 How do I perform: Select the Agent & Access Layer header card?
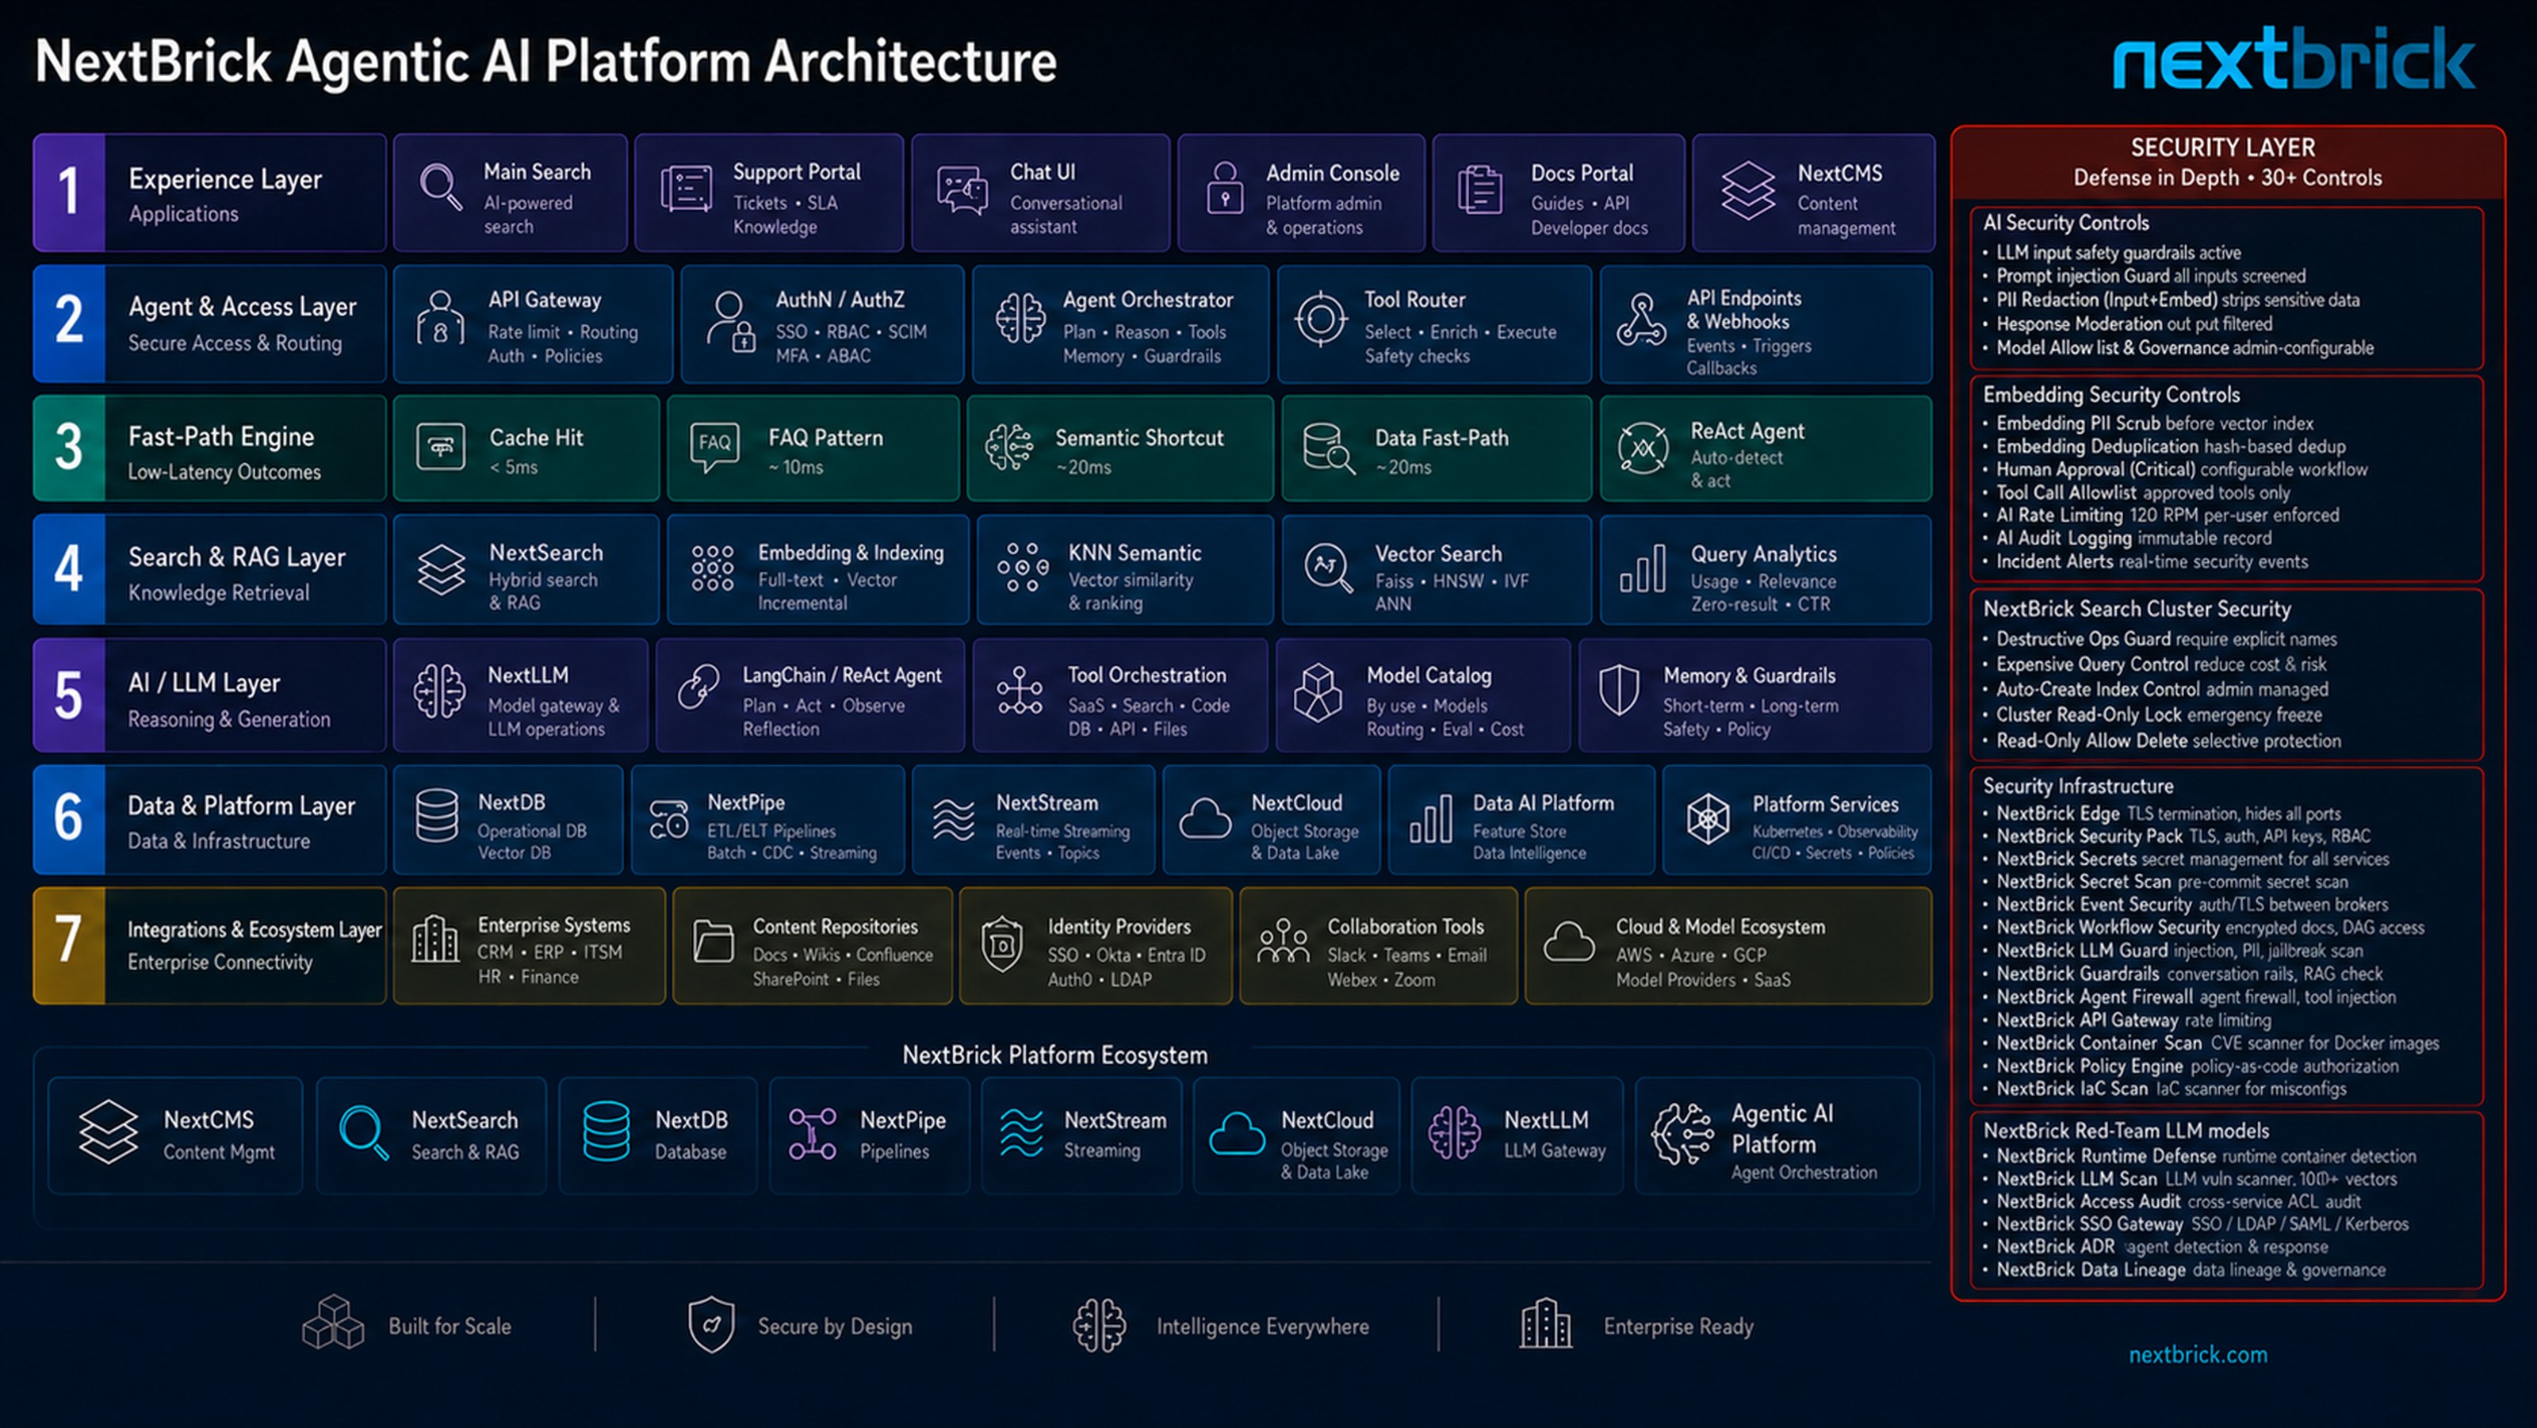[209, 323]
